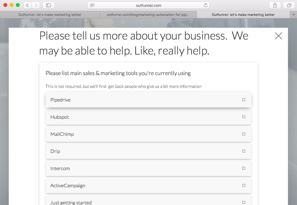The width and height of the screenshot is (297, 205).
Task: Enable the Intercom checkbox
Action: pos(243,168)
